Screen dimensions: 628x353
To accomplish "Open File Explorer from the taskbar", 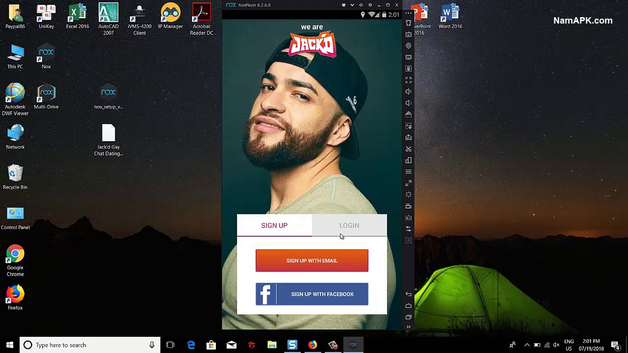I will point(272,345).
